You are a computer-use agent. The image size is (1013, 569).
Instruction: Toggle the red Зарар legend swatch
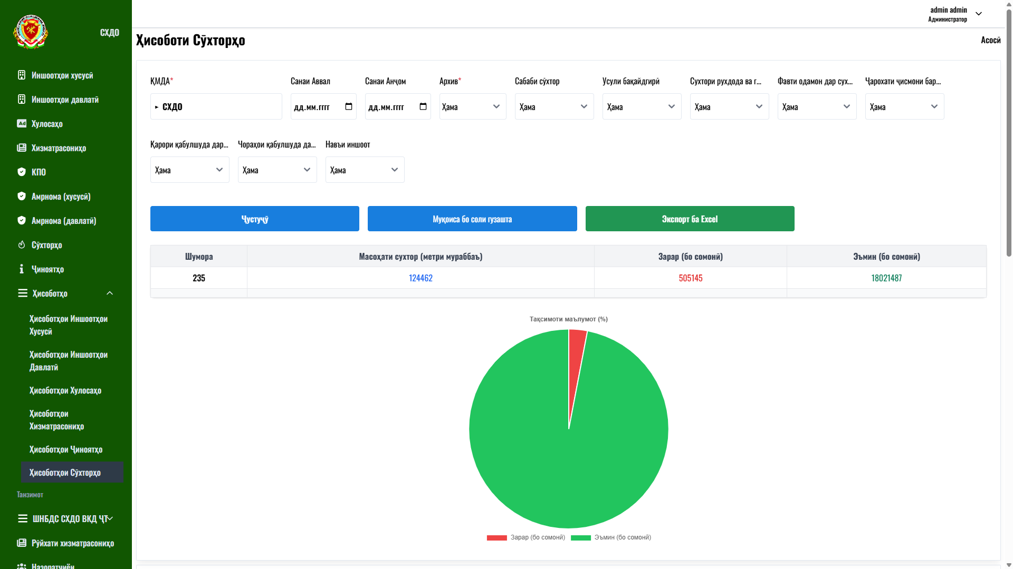pos(496,538)
